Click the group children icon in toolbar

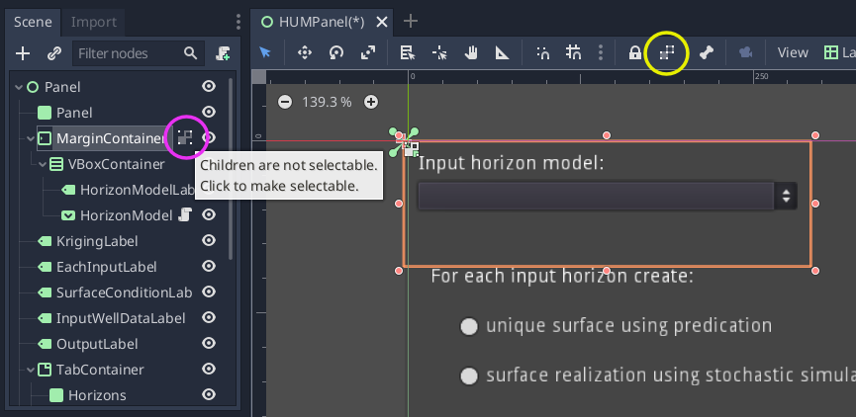[666, 53]
